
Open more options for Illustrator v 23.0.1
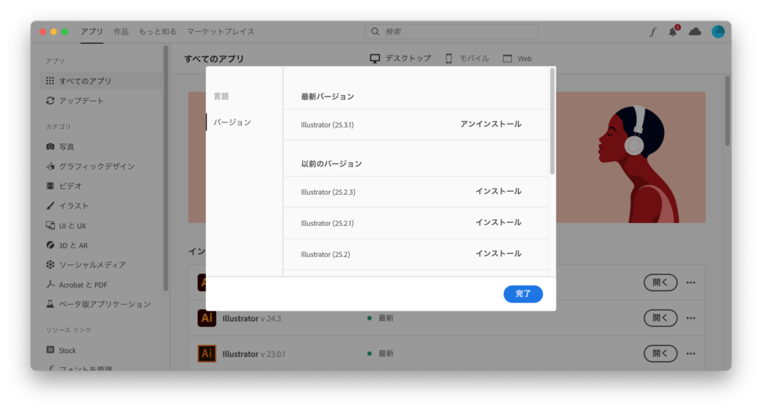point(691,354)
